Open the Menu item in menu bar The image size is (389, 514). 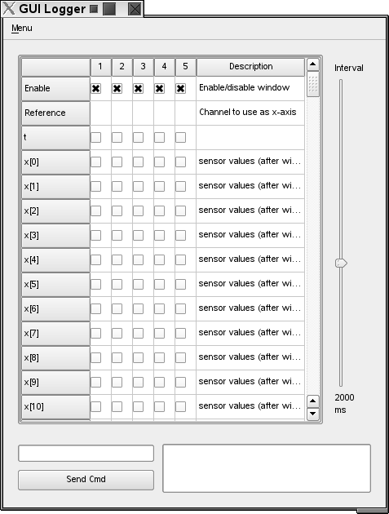tap(22, 29)
